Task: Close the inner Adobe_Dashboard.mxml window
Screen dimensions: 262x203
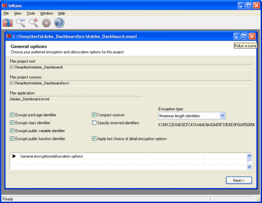Action: coord(252,36)
